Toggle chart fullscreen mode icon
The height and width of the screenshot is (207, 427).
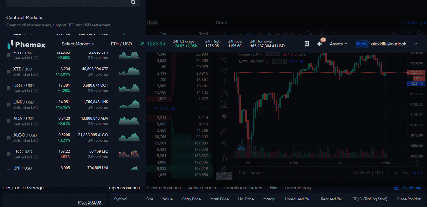coord(407,34)
